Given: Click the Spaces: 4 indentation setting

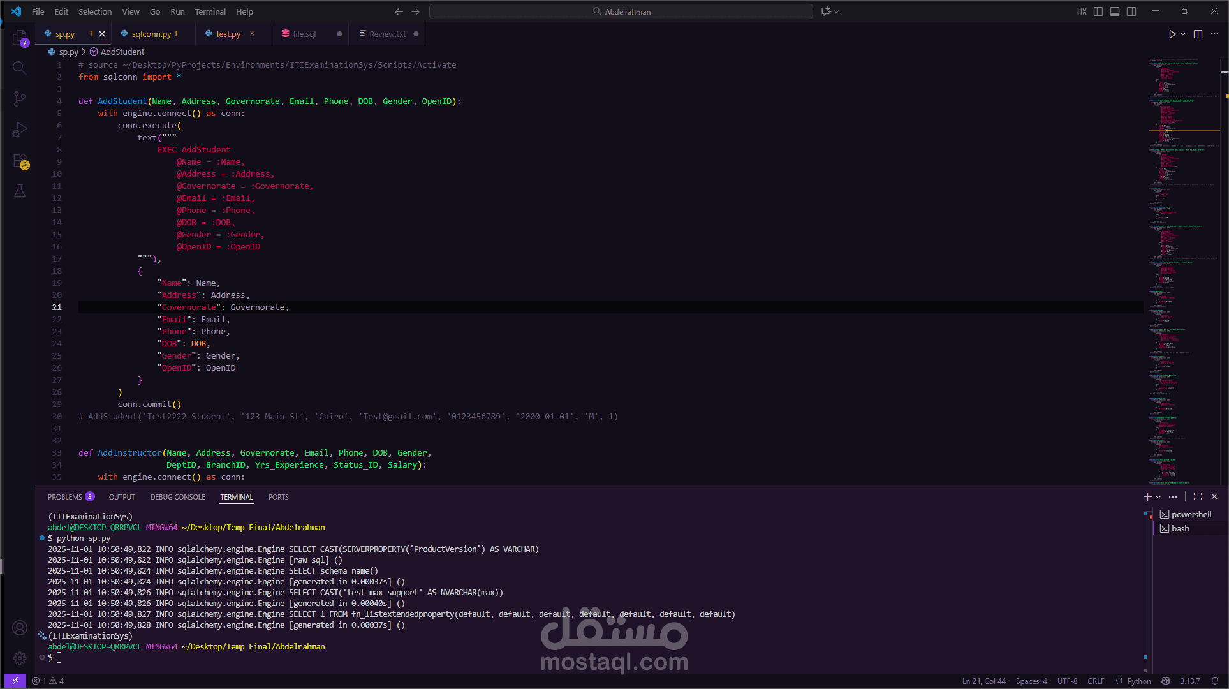Looking at the screenshot, I should point(1031,681).
